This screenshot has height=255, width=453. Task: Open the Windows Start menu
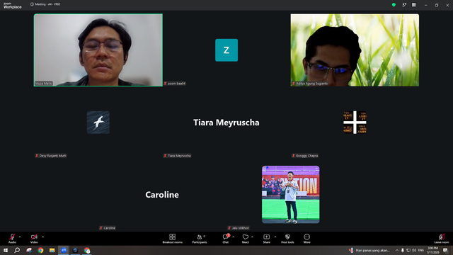[x=6, y=250]
